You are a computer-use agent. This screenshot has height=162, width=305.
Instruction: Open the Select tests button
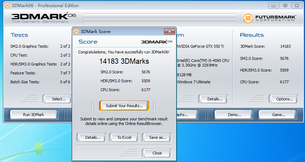(58, 99)
